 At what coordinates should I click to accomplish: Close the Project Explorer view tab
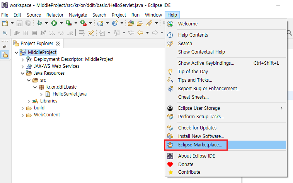click(x=58, y=44)
